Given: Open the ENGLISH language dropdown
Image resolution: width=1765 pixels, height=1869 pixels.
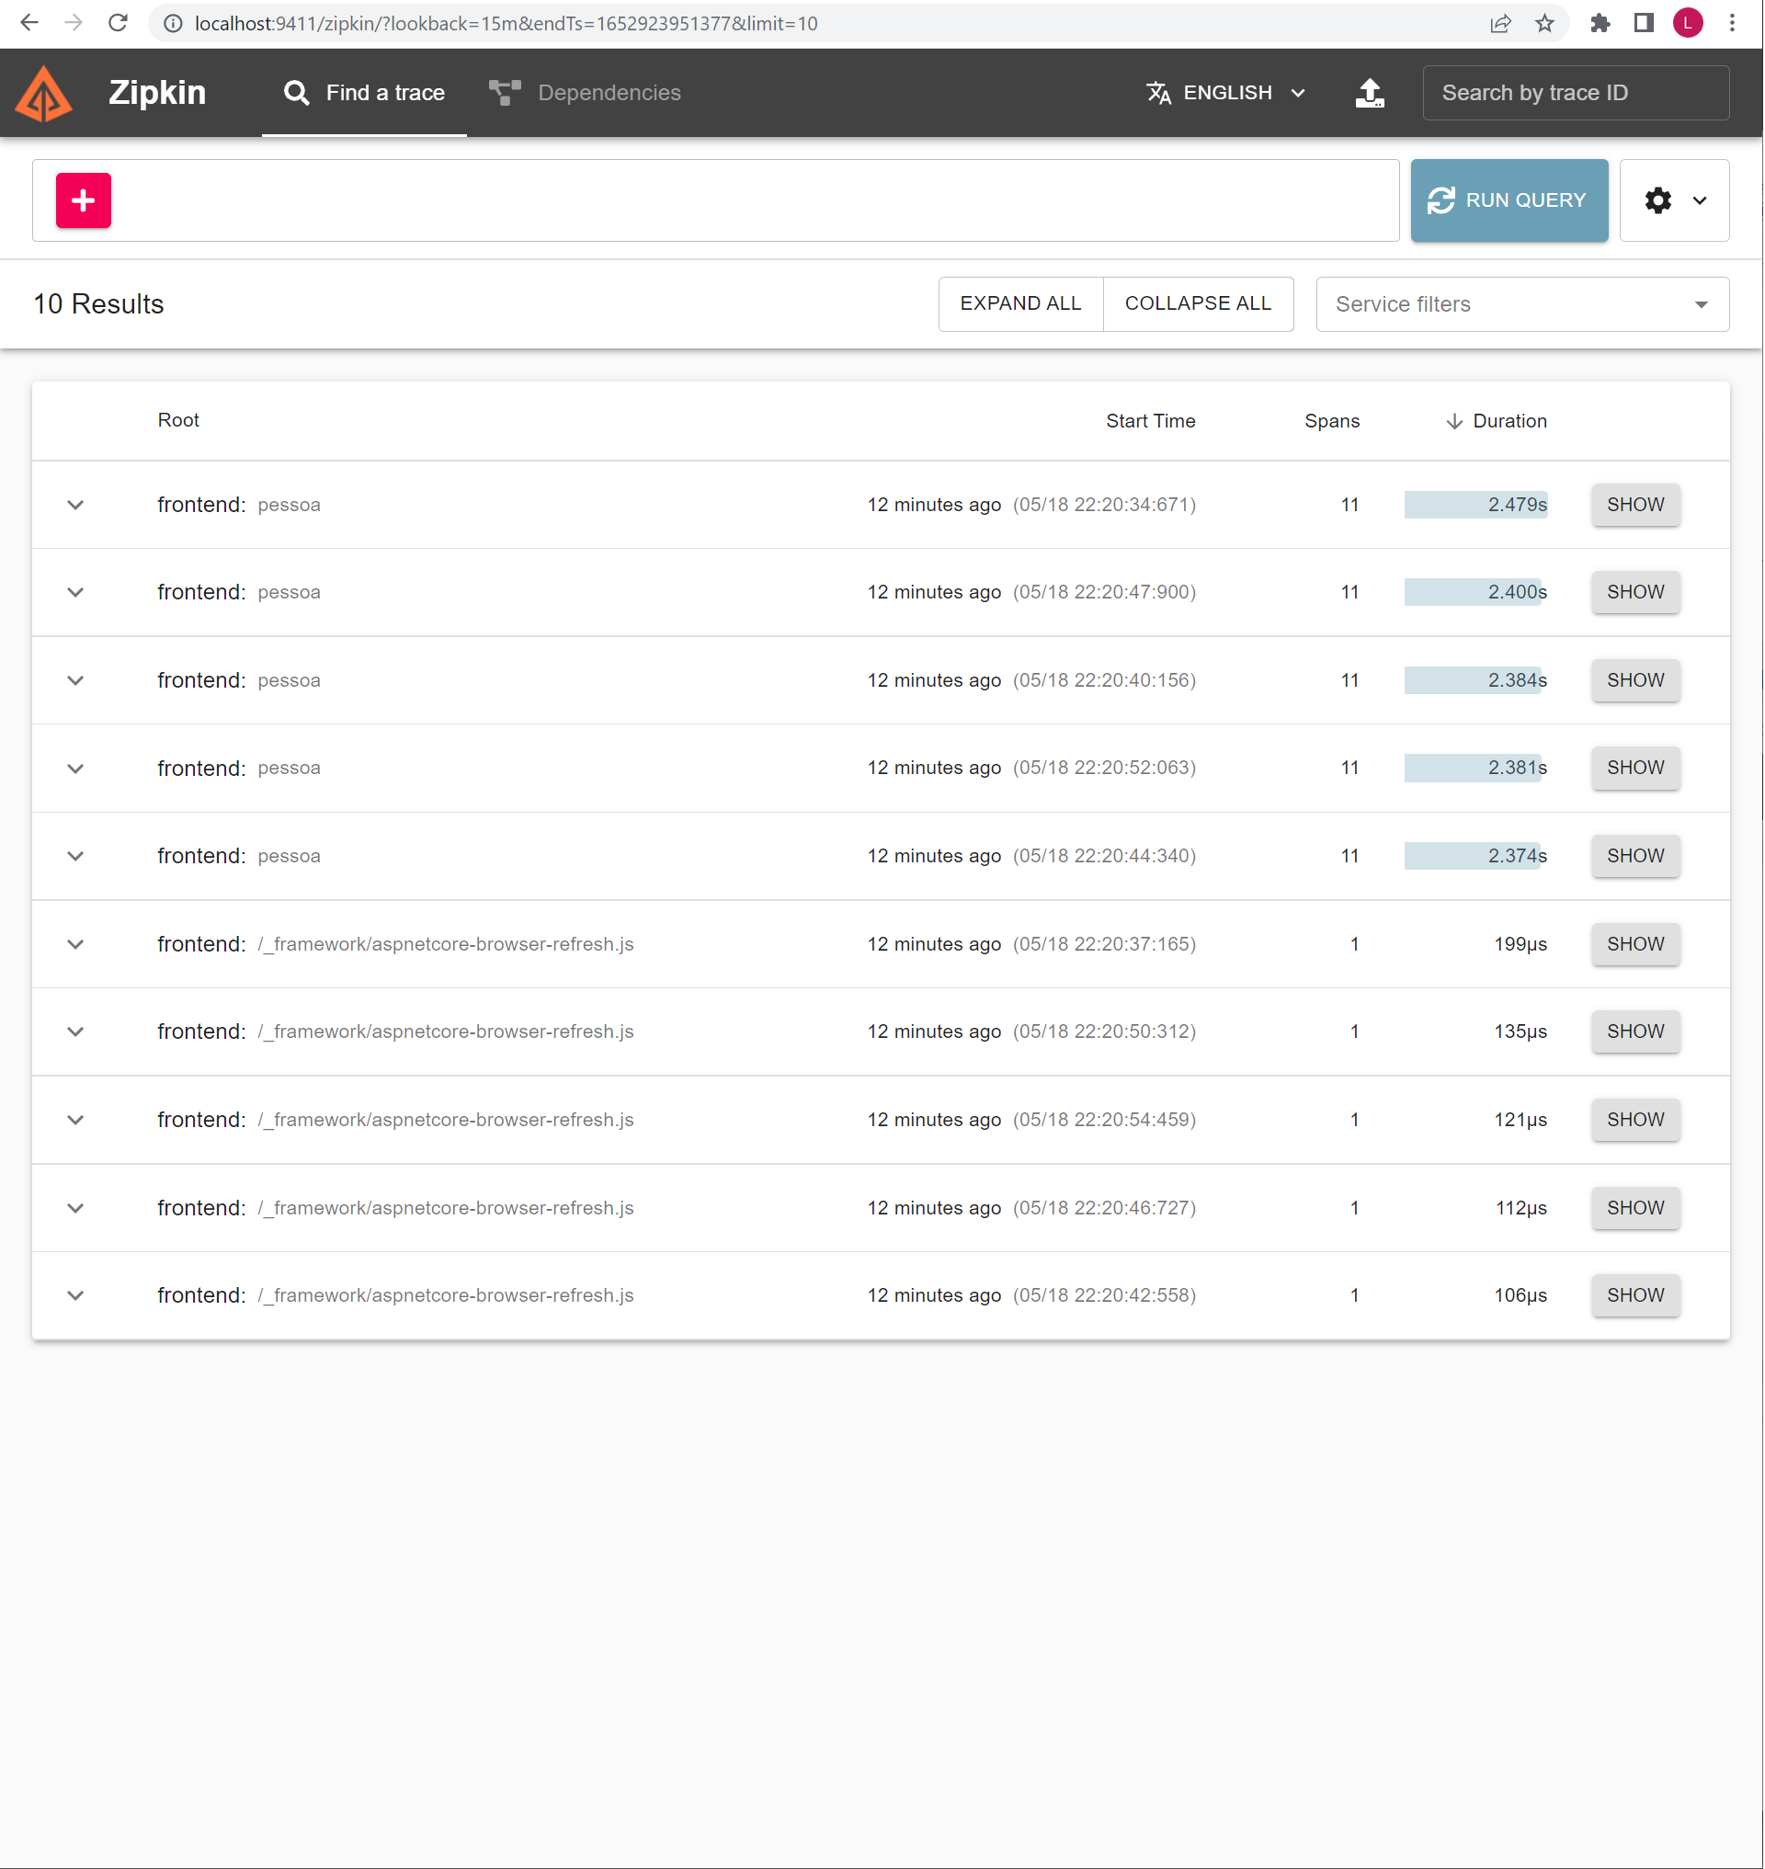Looking at the screenshot, I should click(1226, 93).
